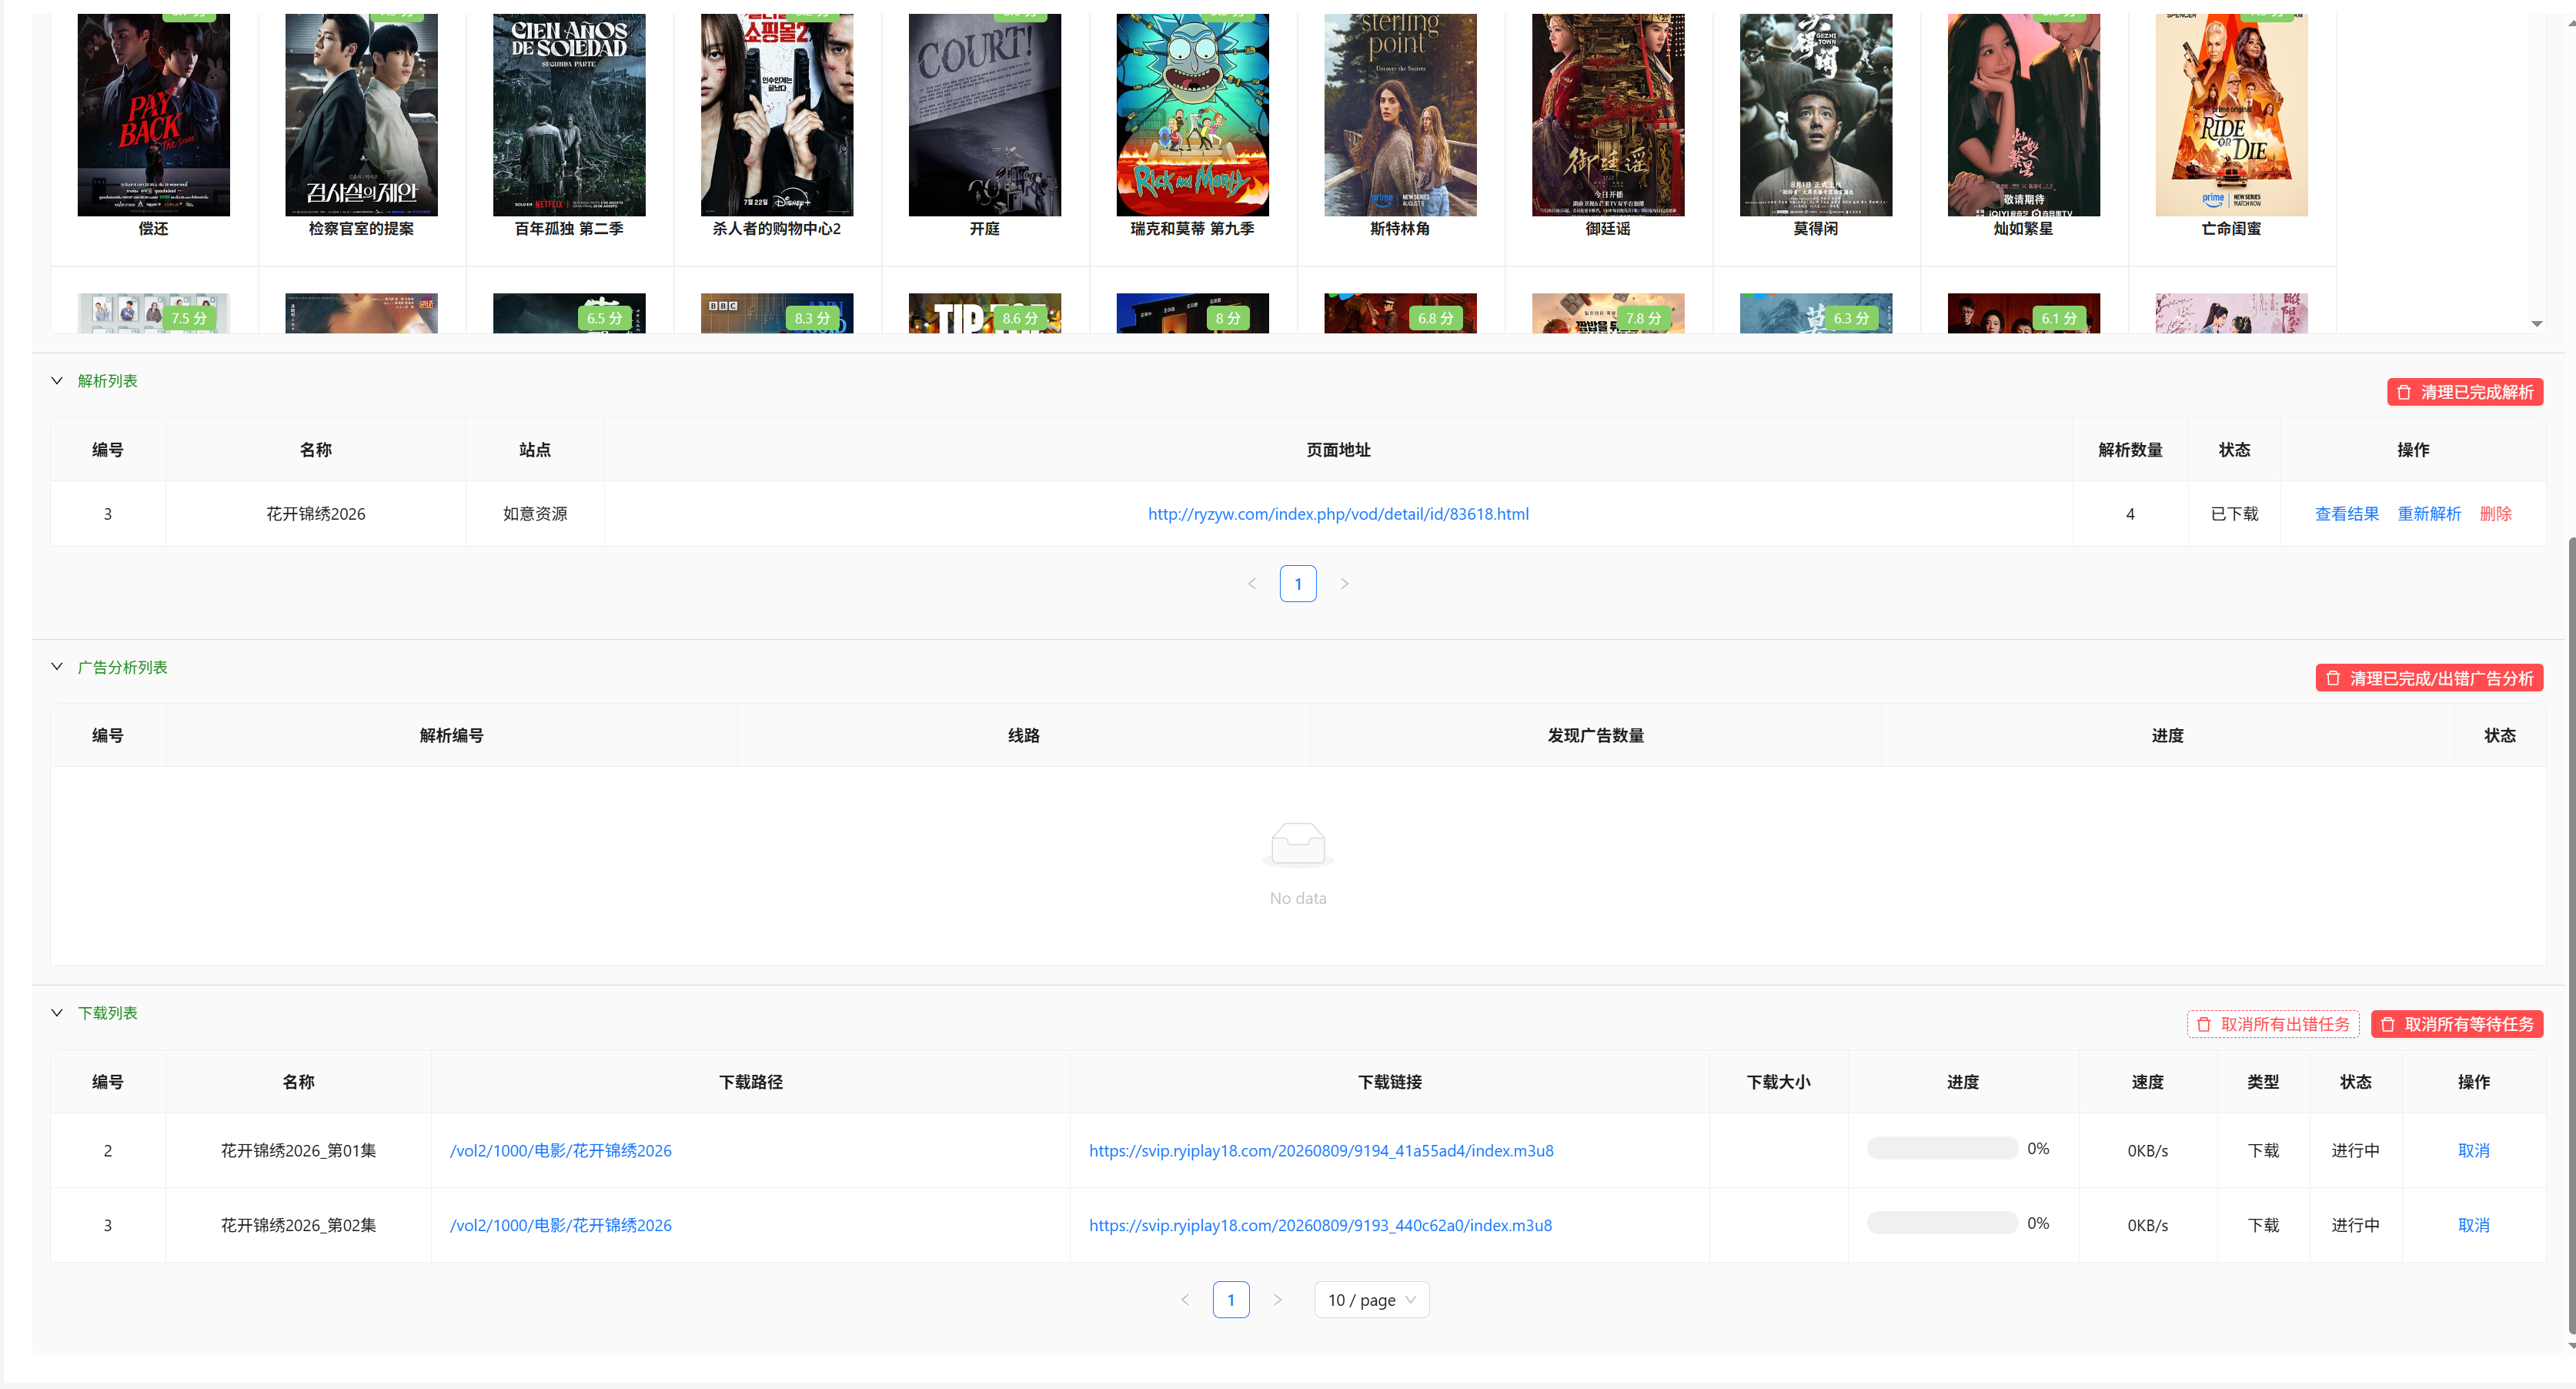2576x1389 pixels.
Task: Click 清理已完成/出错广告分析 button
Action: pos(2429,678)
